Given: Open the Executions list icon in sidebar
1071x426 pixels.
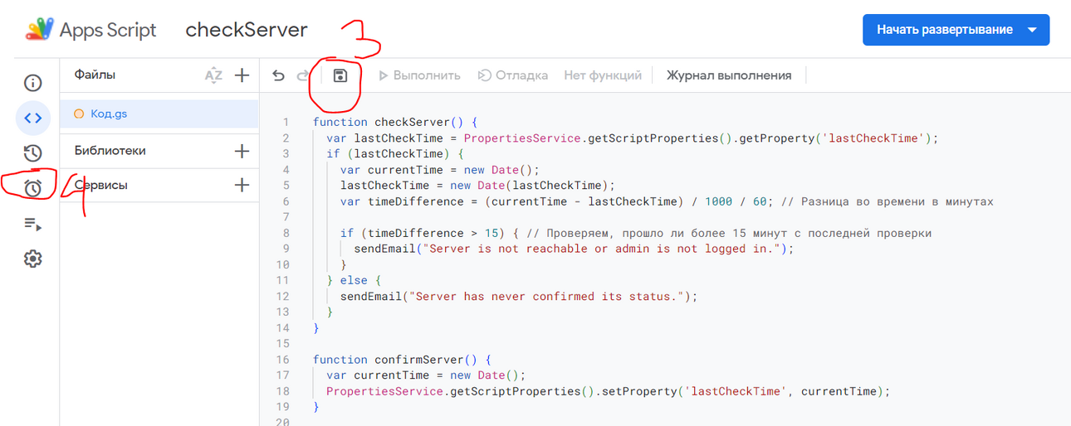Looking at the screenshot, I should [x=32, y=224].
